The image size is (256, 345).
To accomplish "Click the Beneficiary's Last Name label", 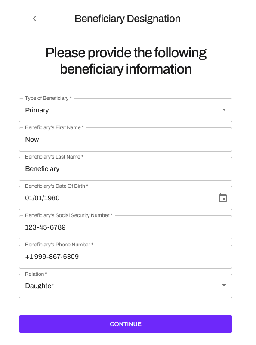I will click(54, 157).
